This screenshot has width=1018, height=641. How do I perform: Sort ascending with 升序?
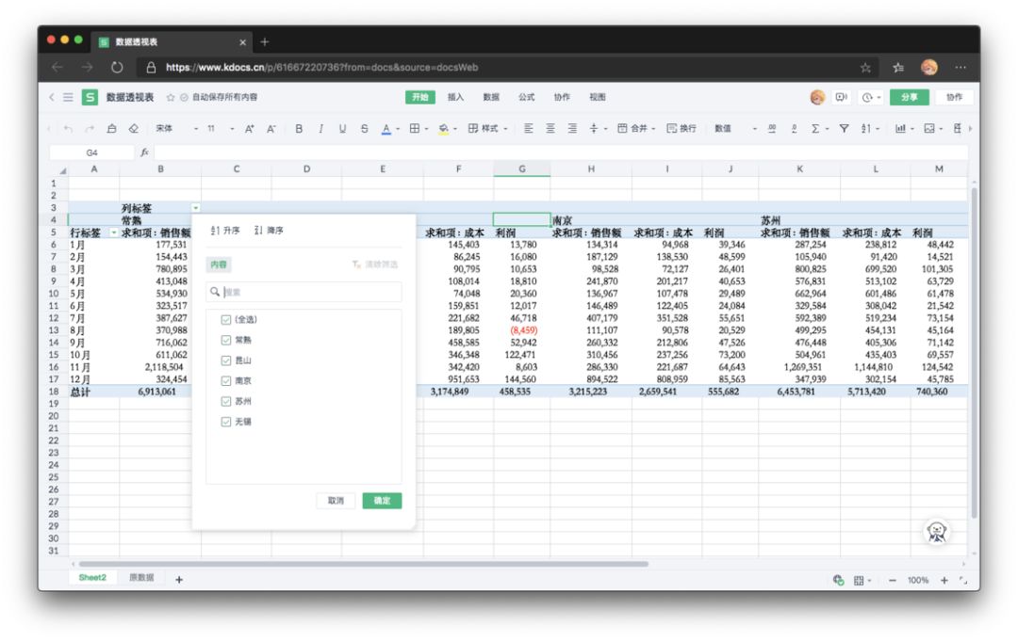click(x=225, y=231)
